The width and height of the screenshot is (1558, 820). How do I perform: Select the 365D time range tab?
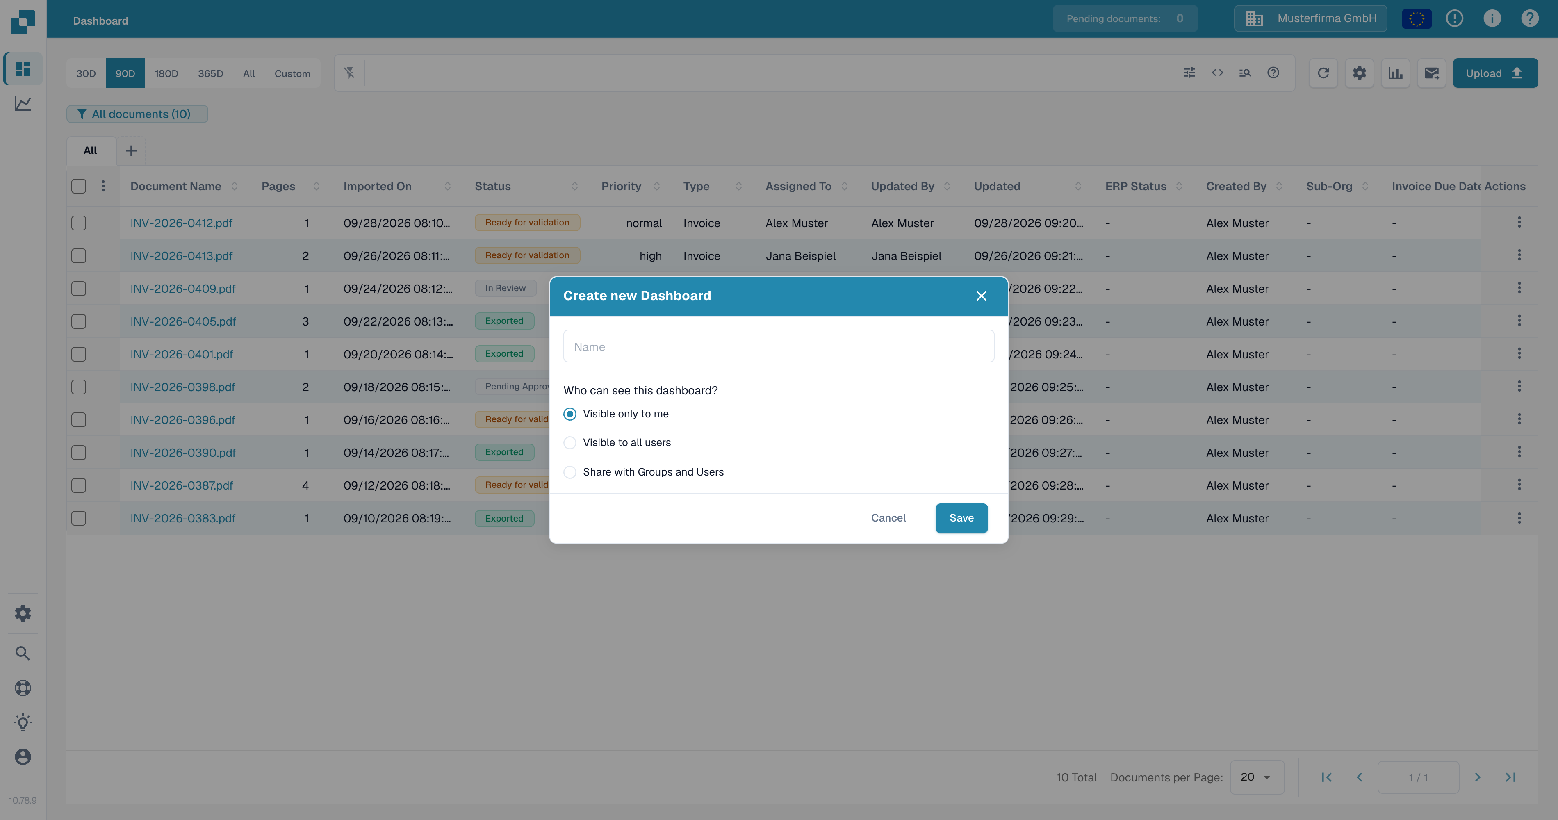(210, 73)
